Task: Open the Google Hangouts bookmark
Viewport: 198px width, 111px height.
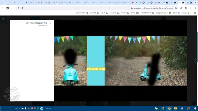Action: tap(164, 13)
